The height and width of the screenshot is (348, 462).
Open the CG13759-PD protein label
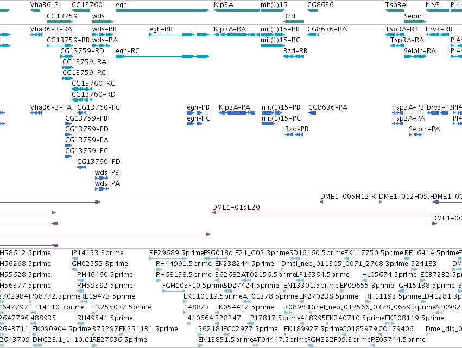(87, 129)
